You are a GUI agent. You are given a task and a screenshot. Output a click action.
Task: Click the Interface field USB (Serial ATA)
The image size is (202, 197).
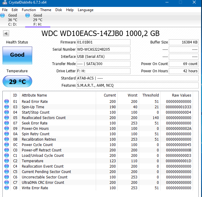104,57
